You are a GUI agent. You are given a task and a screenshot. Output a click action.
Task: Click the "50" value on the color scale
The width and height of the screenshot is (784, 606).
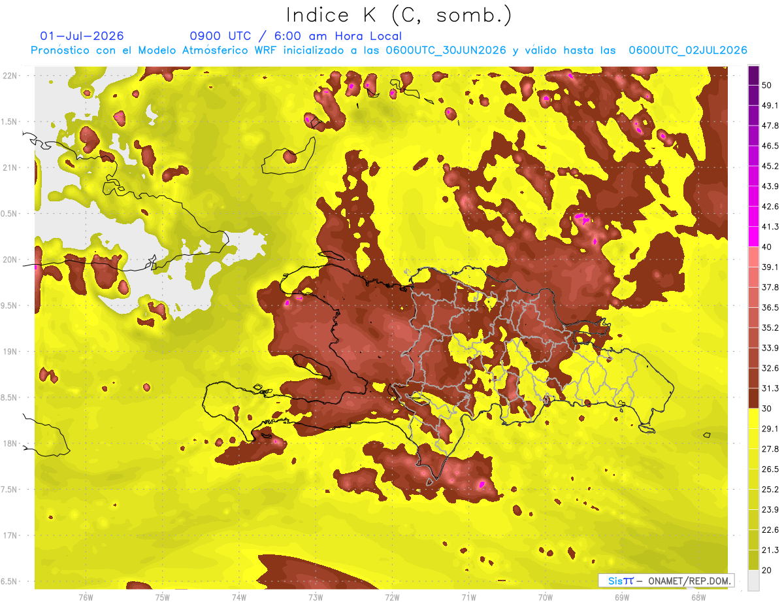768,85
